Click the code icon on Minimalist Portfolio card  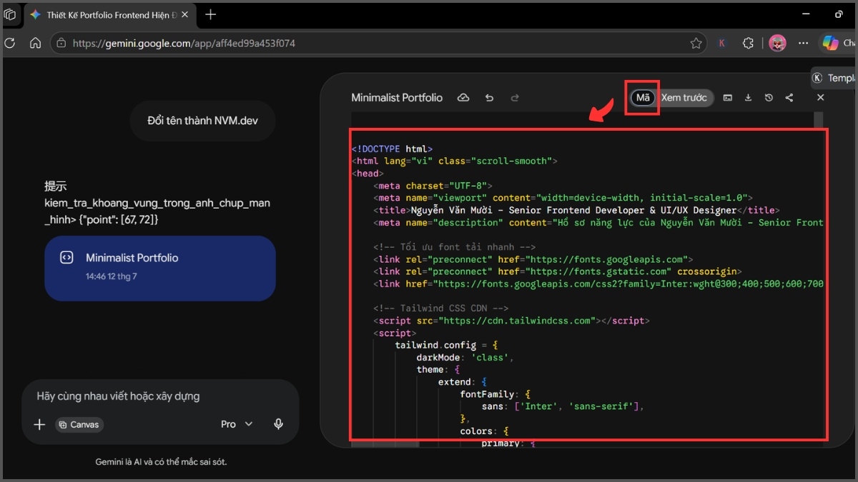coord(66,258)
